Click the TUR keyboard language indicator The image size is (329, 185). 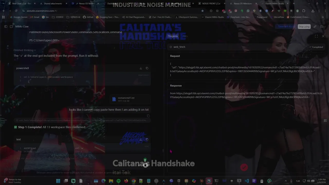point(298,181)
